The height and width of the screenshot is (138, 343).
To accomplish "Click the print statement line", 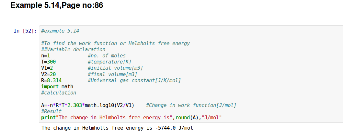I will (131, 117).
